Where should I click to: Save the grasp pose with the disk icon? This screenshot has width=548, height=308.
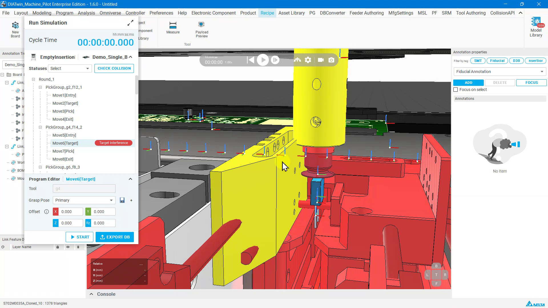(122, 200)
